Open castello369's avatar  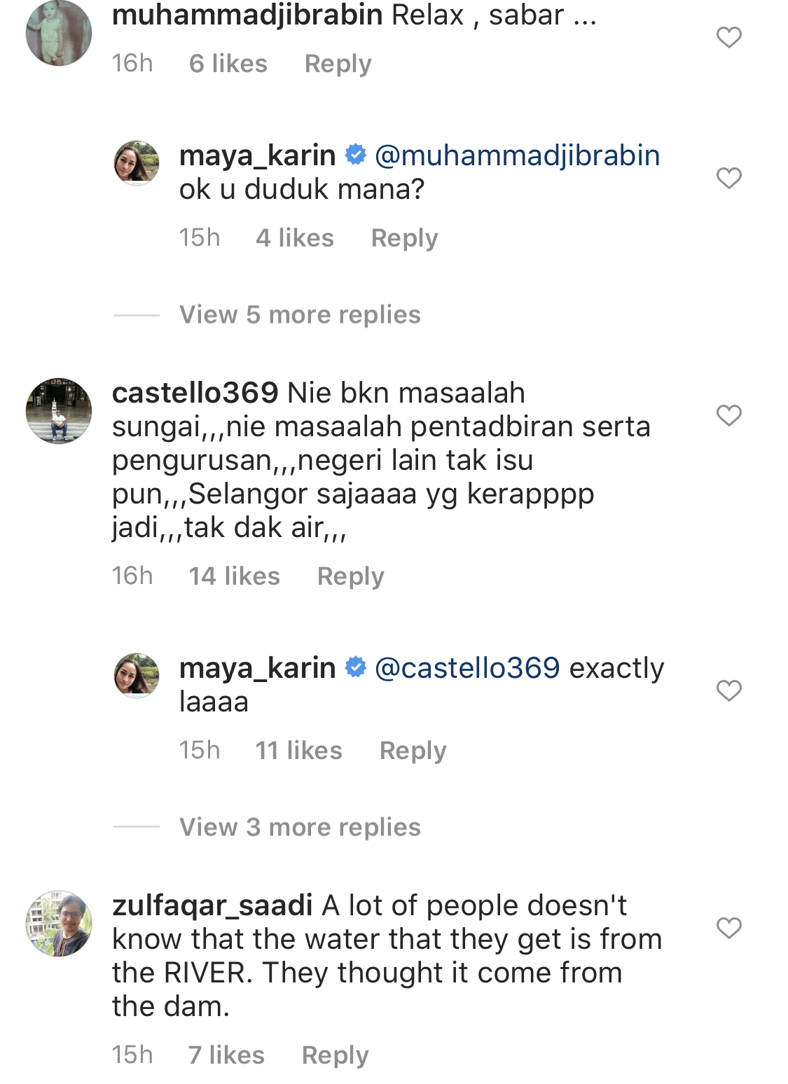59,411
